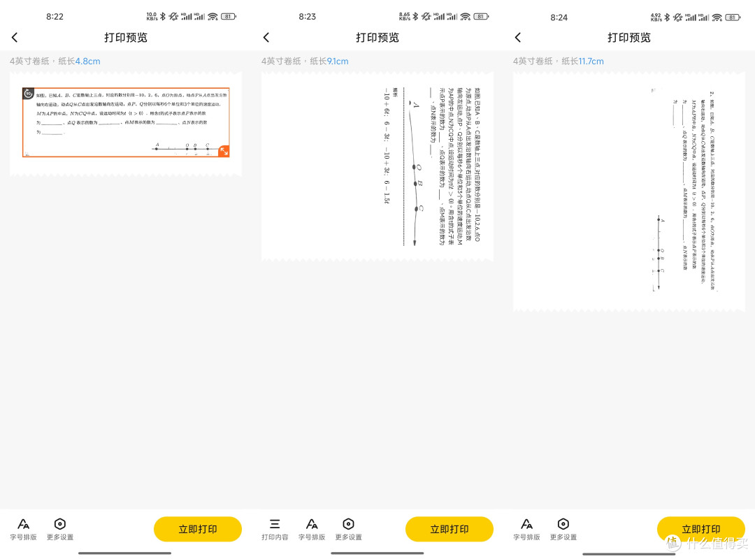
Task: Tap the paper length 11.7cm value
Action: [x=591, y=61]
